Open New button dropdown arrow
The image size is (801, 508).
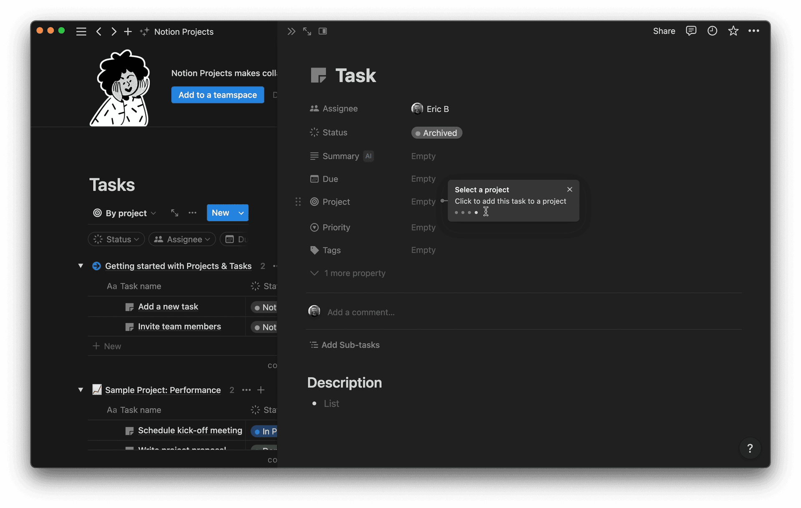241,213
